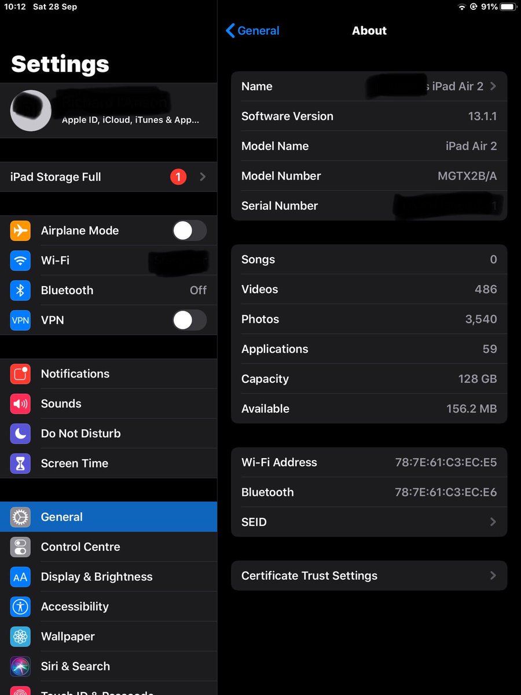Tap the Control Centre toggles icon
This screenshot has height=695, width=521.
(20, 547)
